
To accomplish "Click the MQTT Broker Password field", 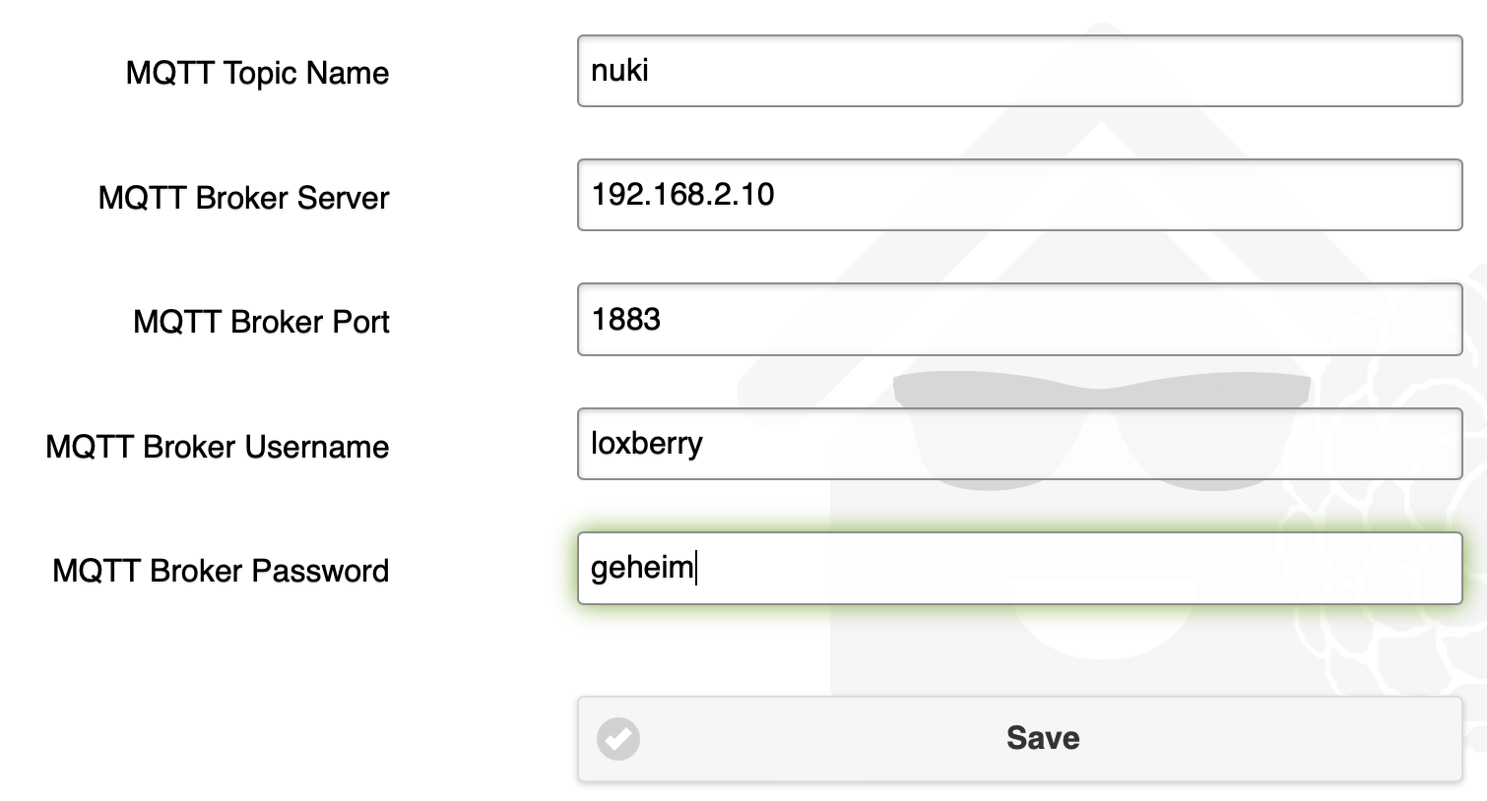I will (x=1019, y=568).
